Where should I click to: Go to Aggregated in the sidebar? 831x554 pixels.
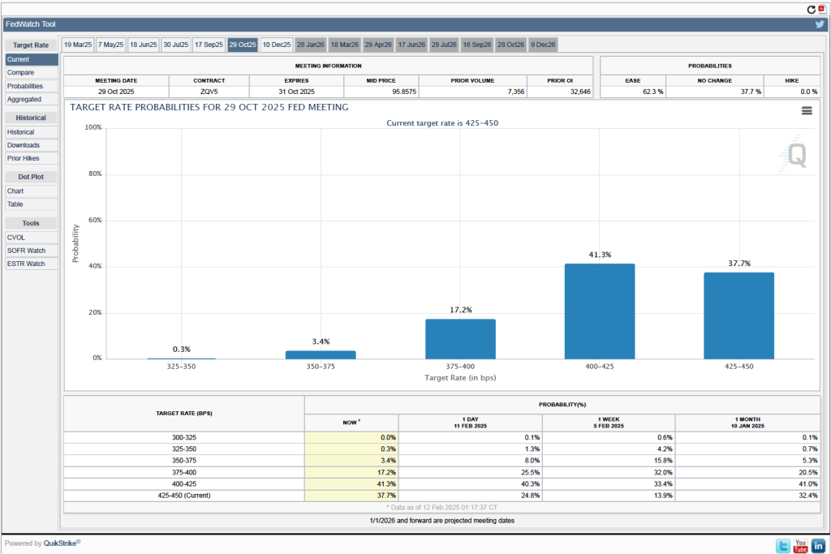(24, 99)
